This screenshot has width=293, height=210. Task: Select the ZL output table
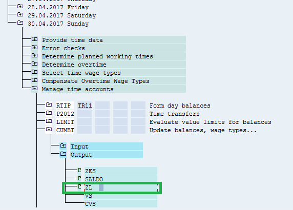click(x=121, y=187)
